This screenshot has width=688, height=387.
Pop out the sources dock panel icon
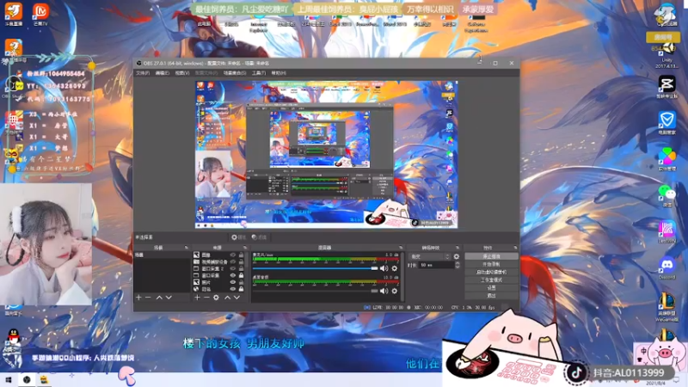pyautogui.click(x=245, y=248)
